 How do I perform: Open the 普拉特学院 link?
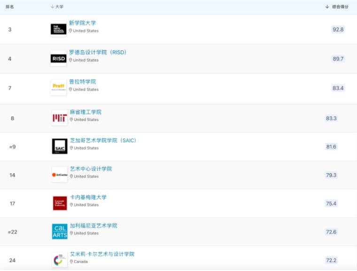(x=82, y=82)
